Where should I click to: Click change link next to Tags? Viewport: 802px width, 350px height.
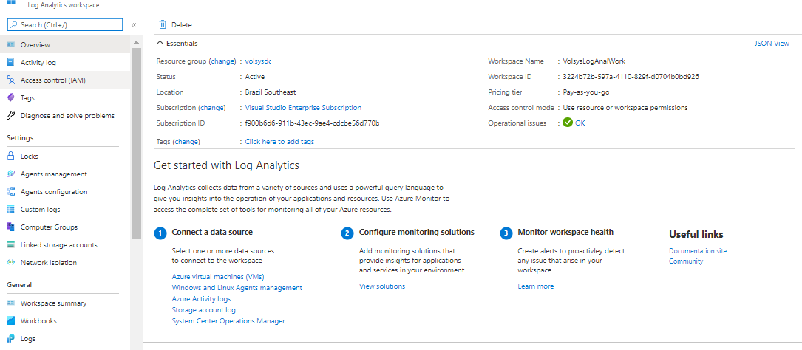pos(186,142)
